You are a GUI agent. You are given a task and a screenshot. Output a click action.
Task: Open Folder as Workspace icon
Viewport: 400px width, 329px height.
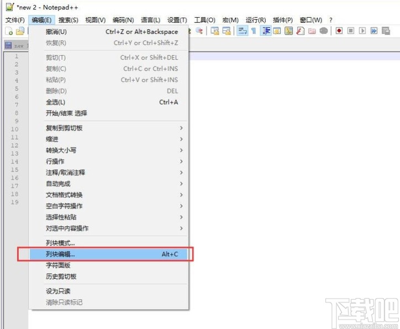click(x=312, y=31)
